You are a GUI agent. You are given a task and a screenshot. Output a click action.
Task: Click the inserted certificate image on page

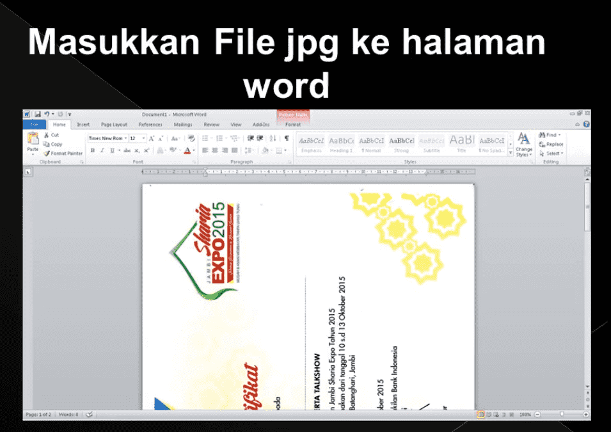pos(308,297)
